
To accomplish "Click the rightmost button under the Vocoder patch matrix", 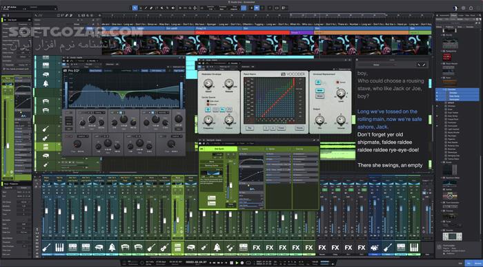I will tap(299, 128).
